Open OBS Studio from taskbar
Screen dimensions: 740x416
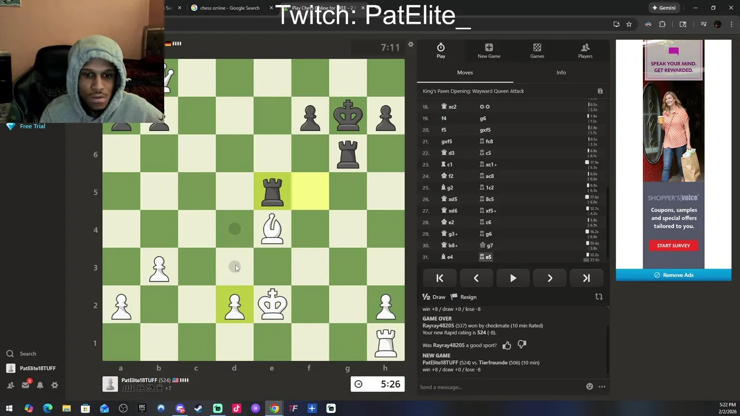pyautogui.click(x=123, y=408)
